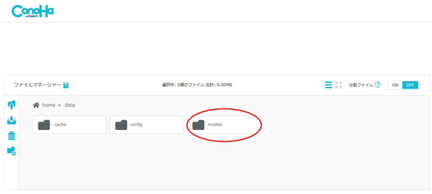Turn split file option OFF
Screen dimensions: 432x194
[x=410, y=85]
